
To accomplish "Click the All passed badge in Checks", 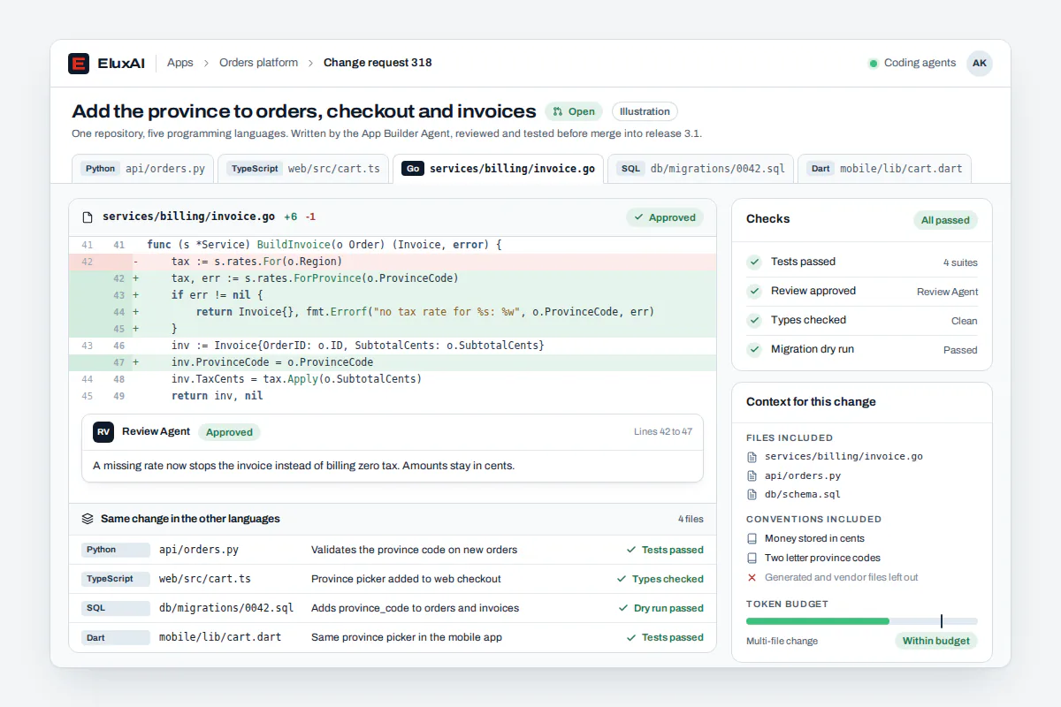I will tap(945, 220).
